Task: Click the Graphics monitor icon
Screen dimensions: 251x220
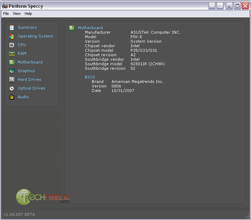Action: pyautogui.click(x=12, y=71)
